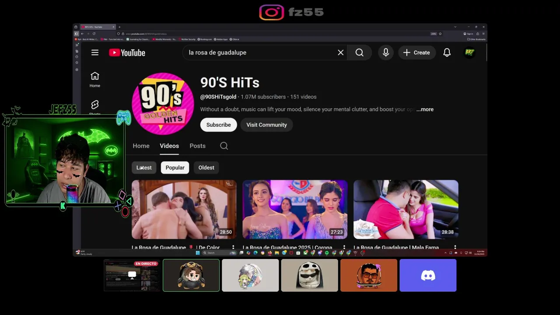Open the Other Bookmarks folder
Screen dimensions: 560x315
[476, 39]
